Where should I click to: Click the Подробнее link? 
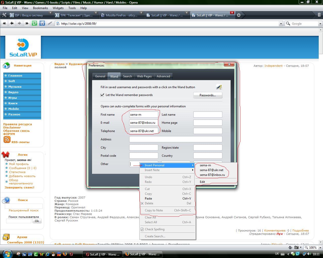click(301, 231)
